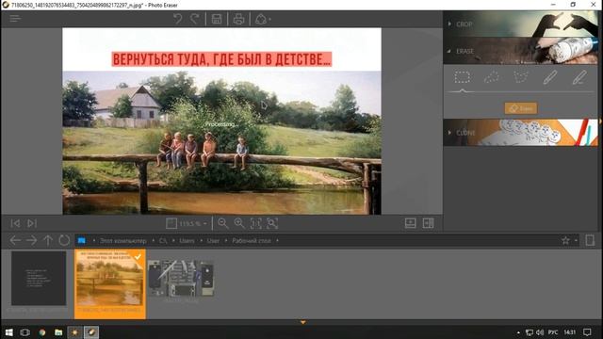Open the Windows Start menu
This screenshot has width=603, height=339.
click(8, 332)
